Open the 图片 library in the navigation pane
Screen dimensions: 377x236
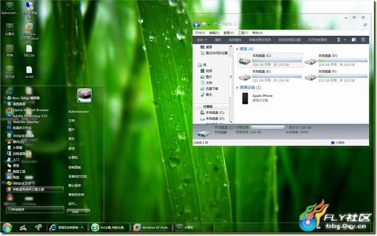(x=206, y=77)
